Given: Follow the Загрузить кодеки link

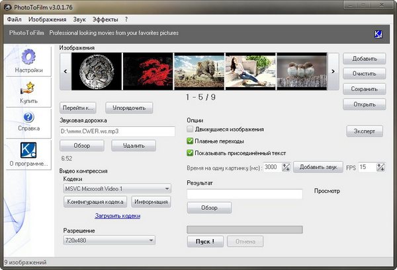Looking at the screenshot, I should [118, 216].
